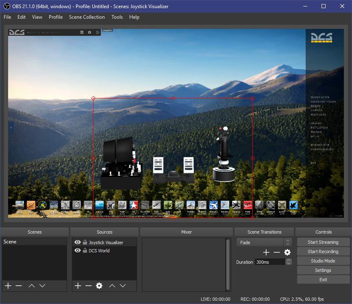The height and width of the screenshot is (304, 352).
Task: Click the blue jet silhouette module icon at end
Action: [293, 205]
